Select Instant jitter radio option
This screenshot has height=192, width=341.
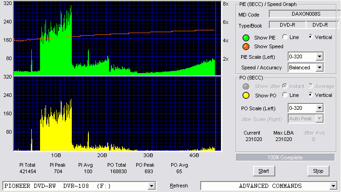tap(285, 86)
